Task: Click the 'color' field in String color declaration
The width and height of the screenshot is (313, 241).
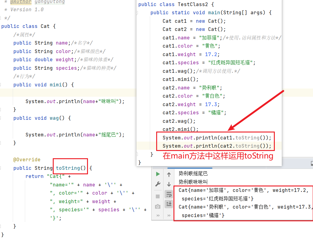Action: [63, 51]
